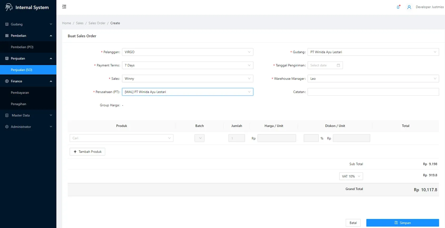Click the Batal cancel button
This screenshot has width=445, height=228.
click(x=353, y=223)
